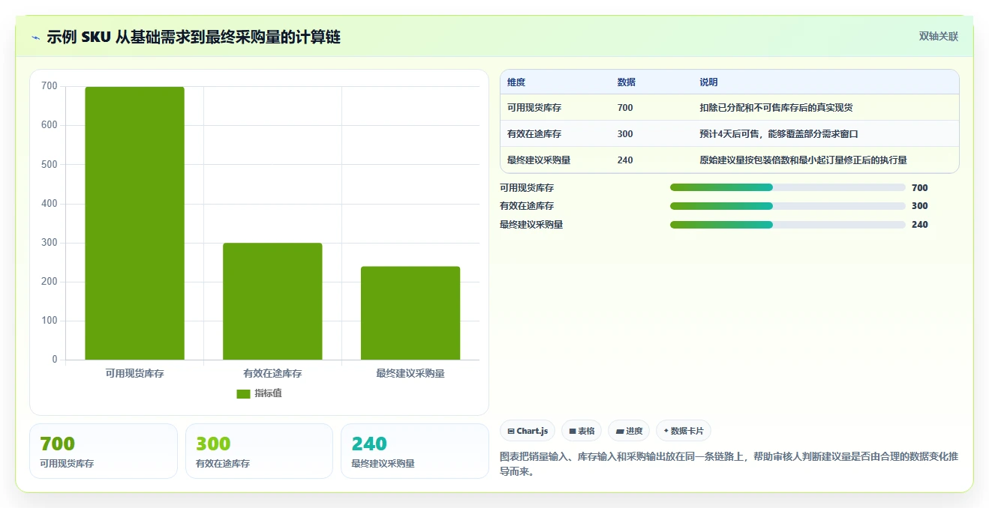
Task: Toggle the 指标值 legend swatch
Action: point(243,393)
